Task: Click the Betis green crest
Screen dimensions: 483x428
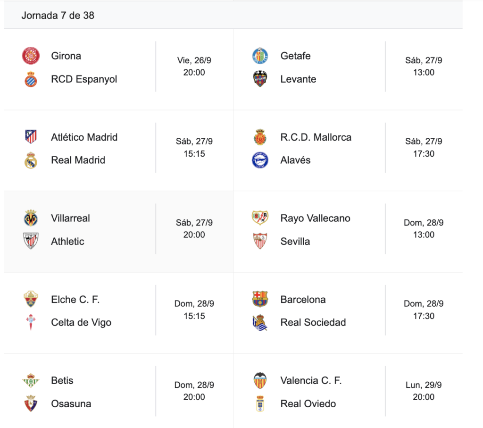Action: point(31,380)
